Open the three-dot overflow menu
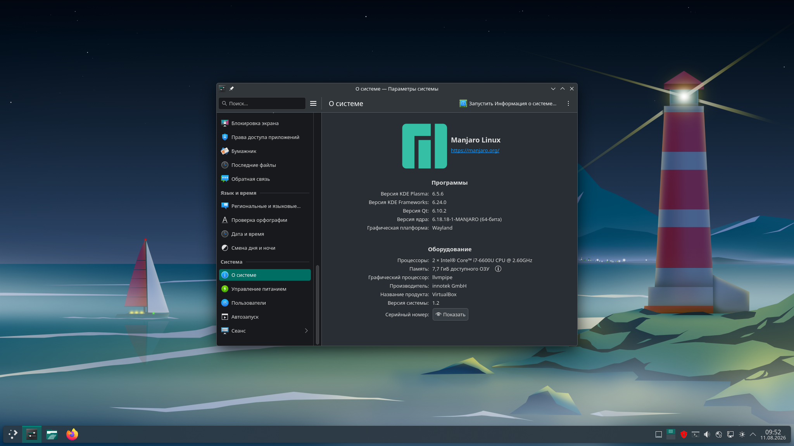 tap(568, 103)
